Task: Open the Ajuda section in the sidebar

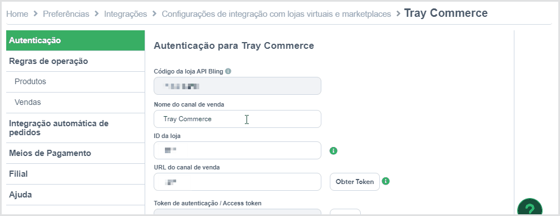Action: click(x=75, y=195)
